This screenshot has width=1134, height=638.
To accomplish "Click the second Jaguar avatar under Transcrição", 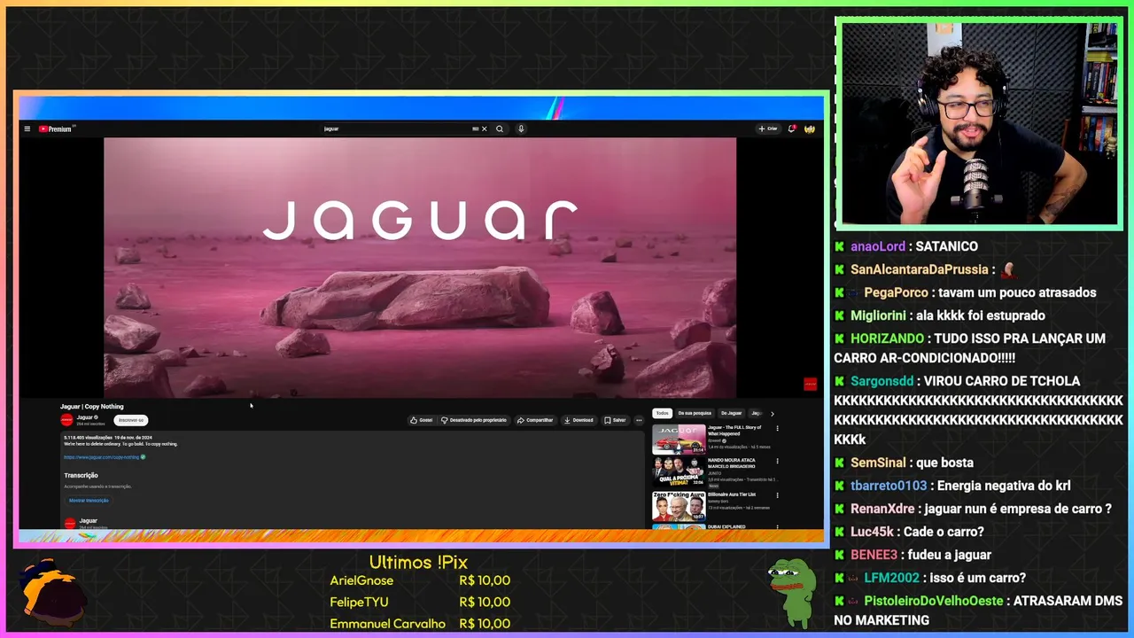I will coord(70,524).
